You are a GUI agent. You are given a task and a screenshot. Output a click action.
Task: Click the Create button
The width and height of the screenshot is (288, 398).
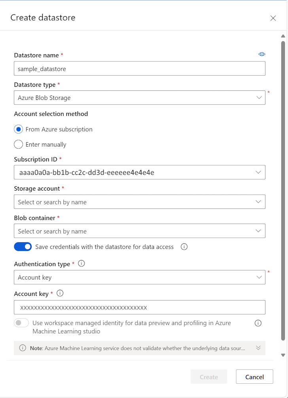tap(208, 377)
